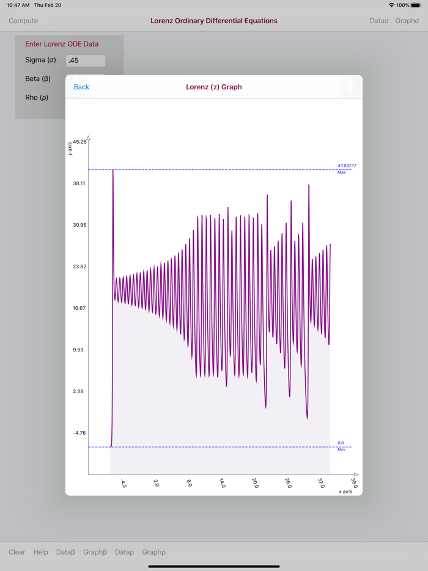Open the Dataρ view
428x571 pixels.
click(124, 552)
